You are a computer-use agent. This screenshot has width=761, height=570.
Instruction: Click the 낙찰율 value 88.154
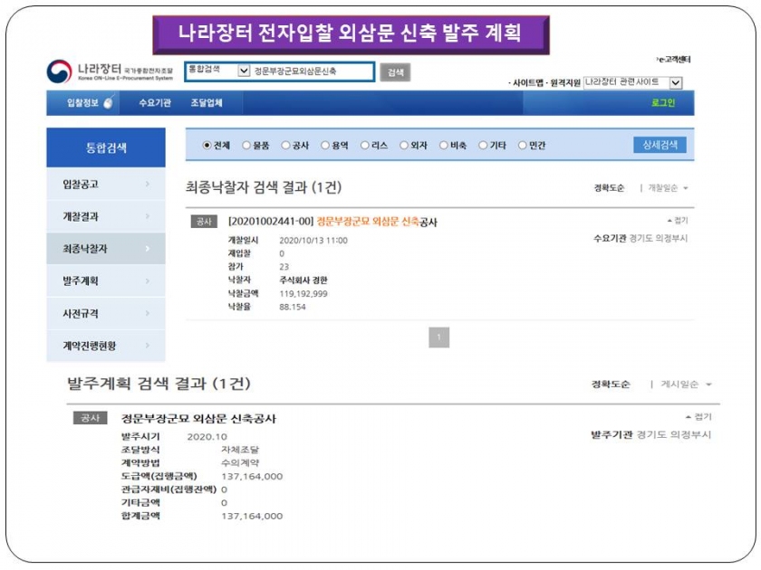tap(292, 307)
